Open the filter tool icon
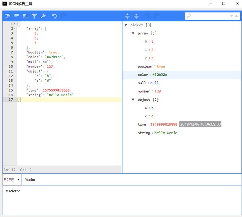The height and width of the screenshot is (217, 242). pyautogui.click(x=34, y=16)
